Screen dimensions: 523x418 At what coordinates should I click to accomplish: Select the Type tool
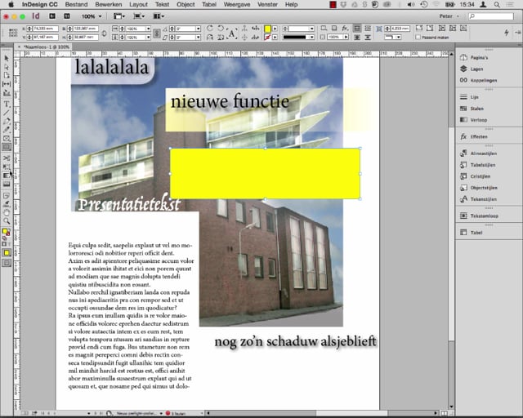[7, 104]
